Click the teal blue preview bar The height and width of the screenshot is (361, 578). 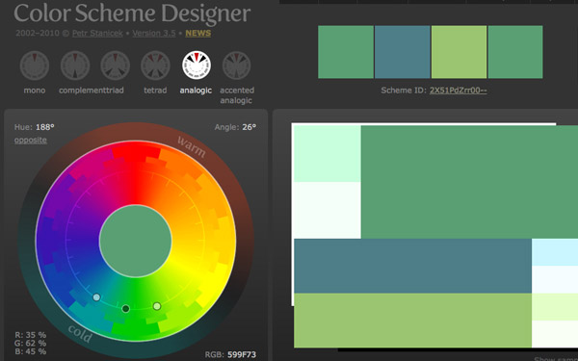(x=413, y=266)
